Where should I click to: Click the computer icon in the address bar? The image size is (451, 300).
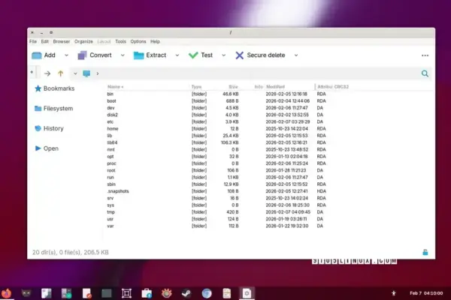[x=86, y=73]
